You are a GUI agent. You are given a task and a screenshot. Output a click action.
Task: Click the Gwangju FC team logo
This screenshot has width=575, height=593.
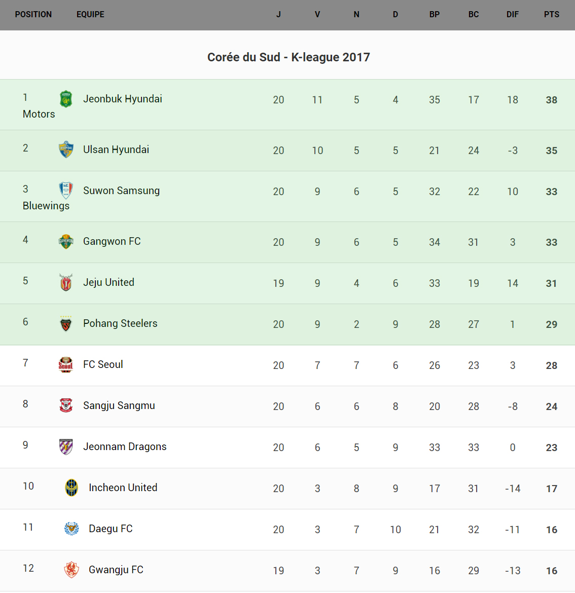[x=71, y=570]
